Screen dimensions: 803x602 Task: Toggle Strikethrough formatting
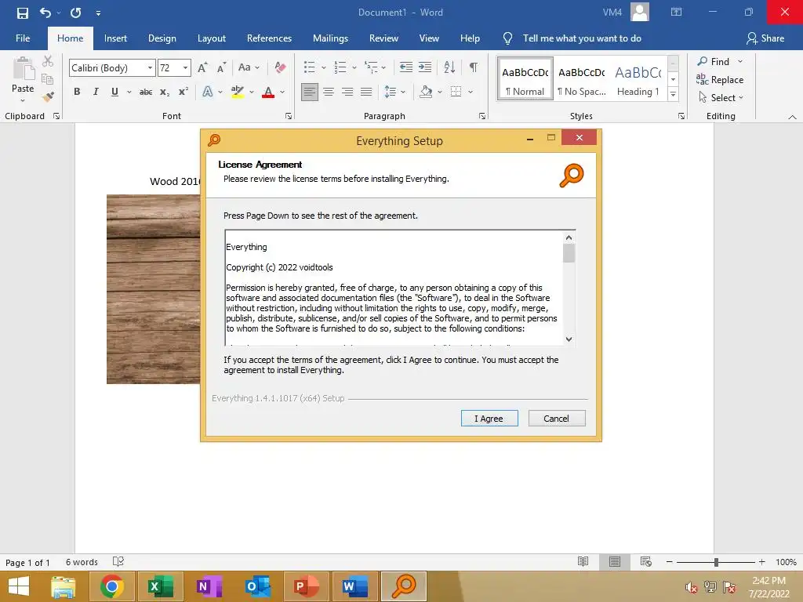pyautogui.click(x=146, y=92)
